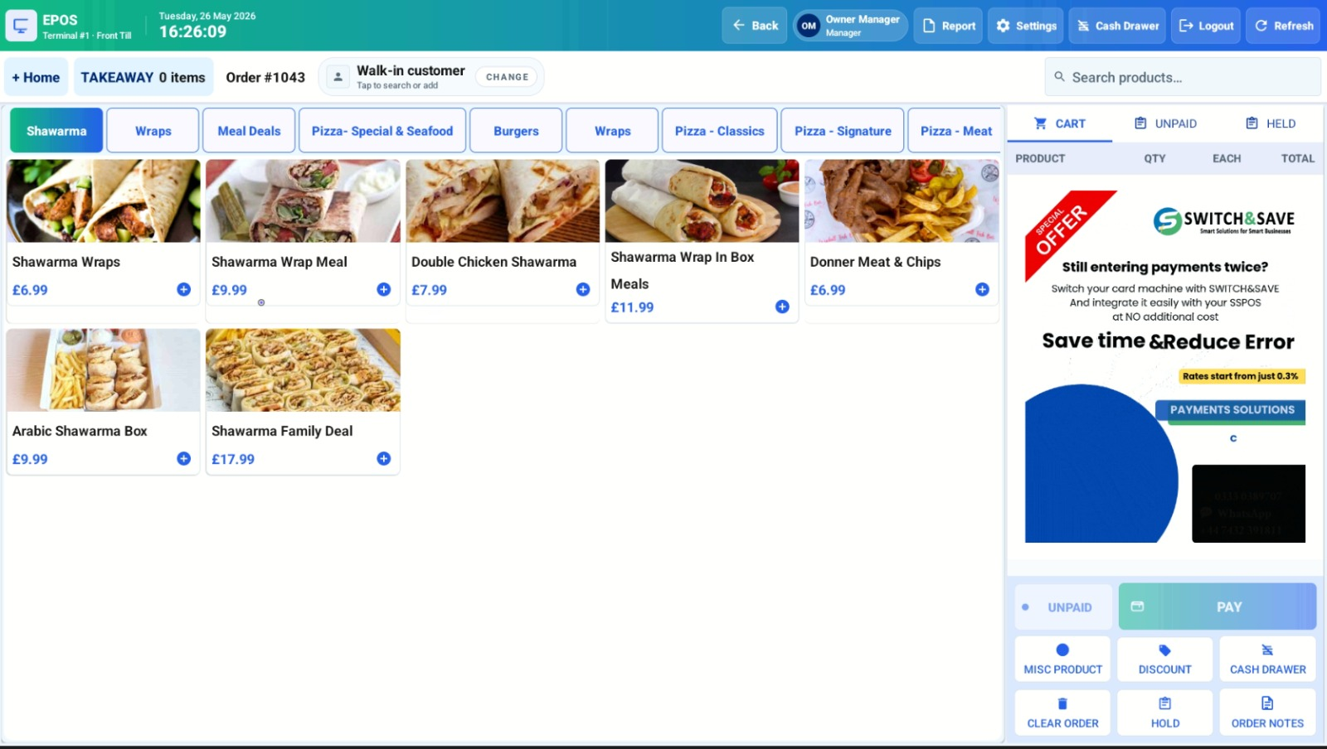The width and height of the screenshot is (1327, 749).
Task: Open Pizza - Classics category
Action: pos(719,131)
